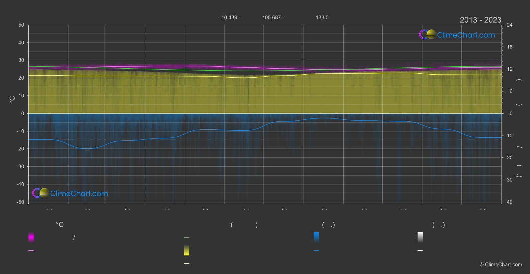Image resolution: width=530 pixels, height=274 pixels.
Task: Click the 133.0 value in header
Action: [x=322, y=17]
